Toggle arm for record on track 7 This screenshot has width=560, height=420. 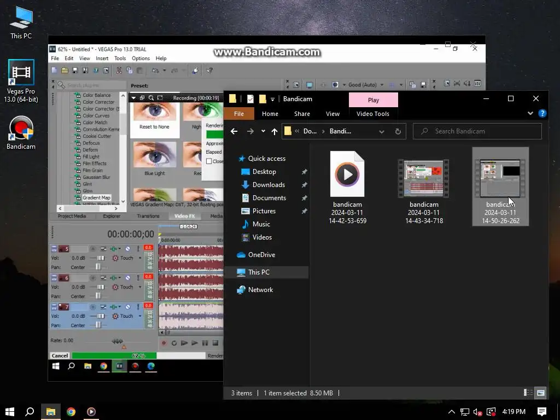93,306
